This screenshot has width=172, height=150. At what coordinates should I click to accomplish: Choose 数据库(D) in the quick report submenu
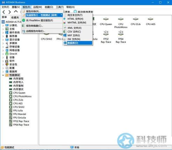[78, 43]
